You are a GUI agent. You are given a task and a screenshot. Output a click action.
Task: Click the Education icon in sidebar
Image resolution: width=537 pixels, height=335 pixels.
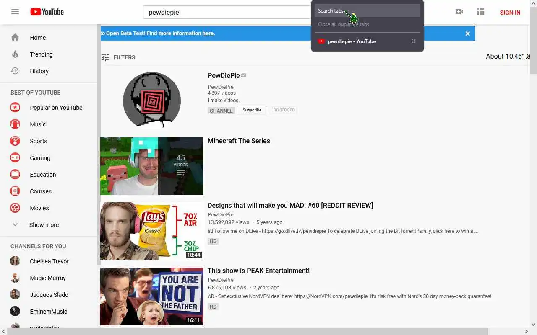(15, 174)
